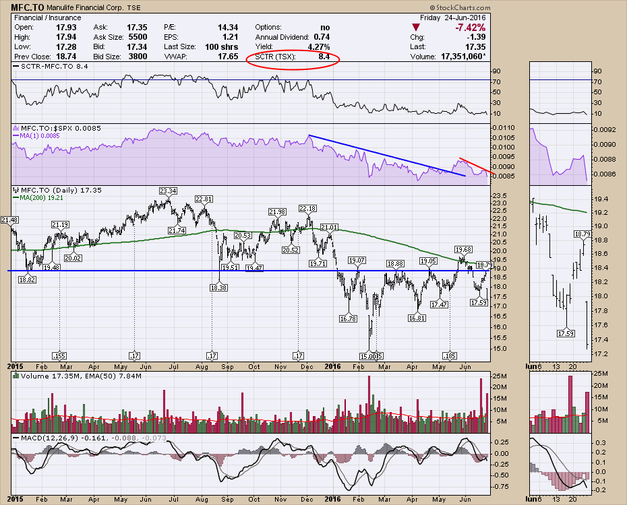Click the 19.68 June high label

click(463, 250)
